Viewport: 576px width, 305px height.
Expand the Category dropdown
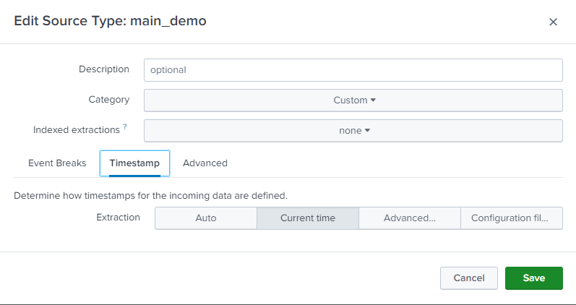(x=353, y=100)
